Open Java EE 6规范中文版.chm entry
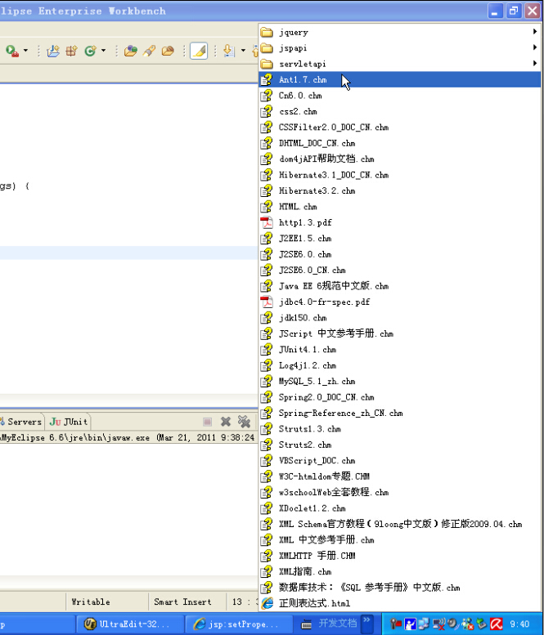Screen dimensions: 544x635 click(400, 286)
